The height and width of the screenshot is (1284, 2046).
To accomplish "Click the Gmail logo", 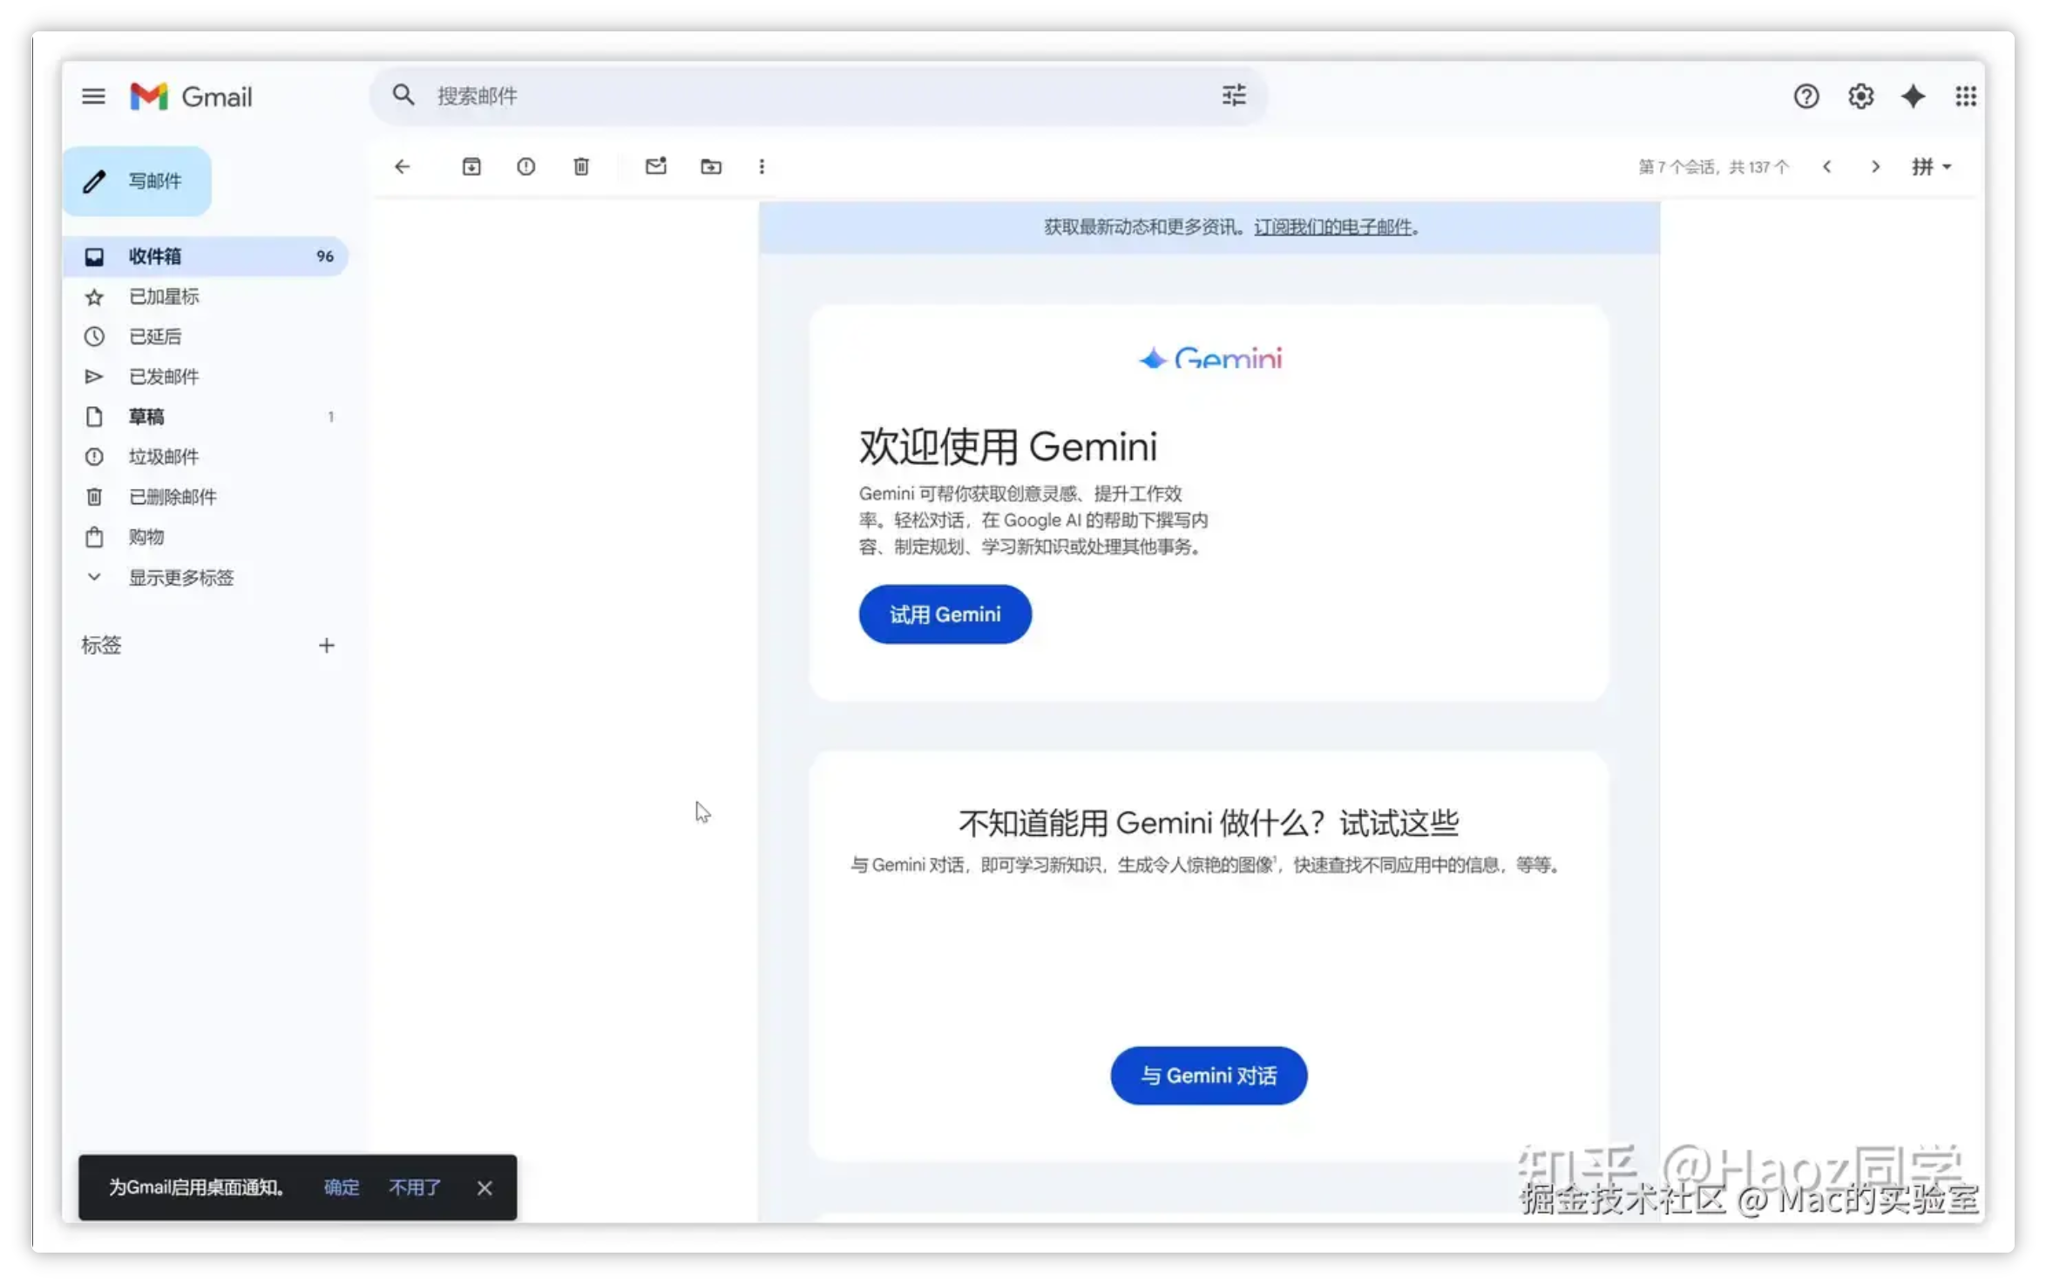I will [191, 96].
